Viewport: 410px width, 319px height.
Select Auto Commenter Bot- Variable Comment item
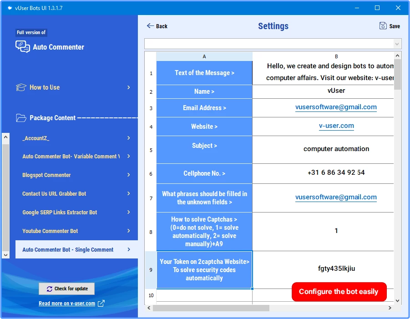click(76, 157)
